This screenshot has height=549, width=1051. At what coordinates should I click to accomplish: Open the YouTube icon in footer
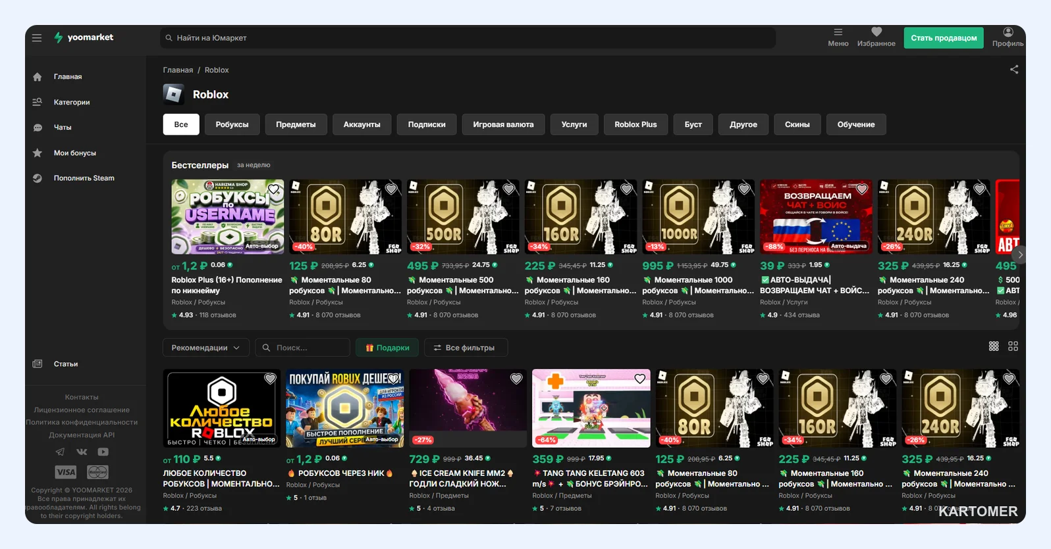pos(103,452)
